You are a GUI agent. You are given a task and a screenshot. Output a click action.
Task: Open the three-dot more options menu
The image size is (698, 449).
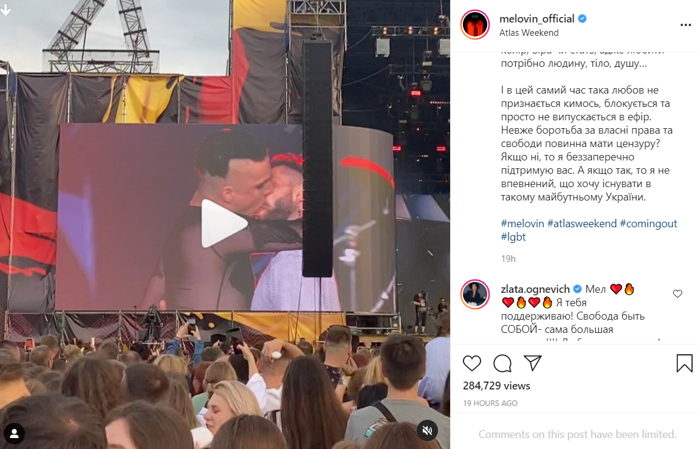click(x=685, y=25)
